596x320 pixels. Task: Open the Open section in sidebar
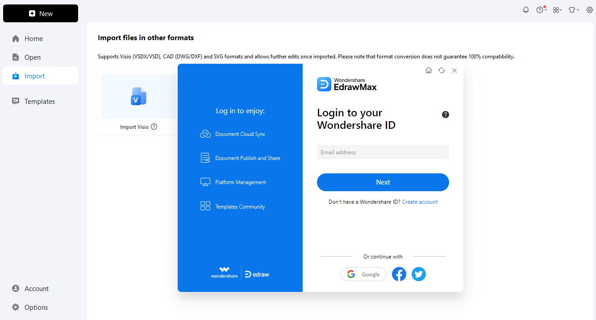(41, 57)
